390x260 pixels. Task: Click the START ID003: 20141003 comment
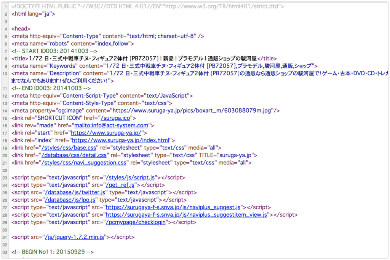(x=54, y=51)
